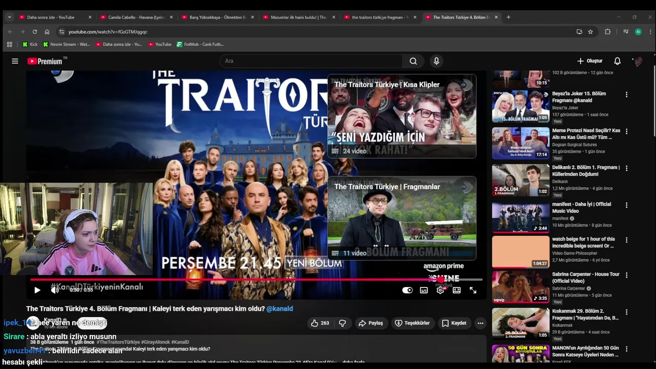Screen dimensions: 656x369
Task: Open Kıskanmak 29. Bölüm 2. Fragmanı title
Action: [x=586, y=314]
